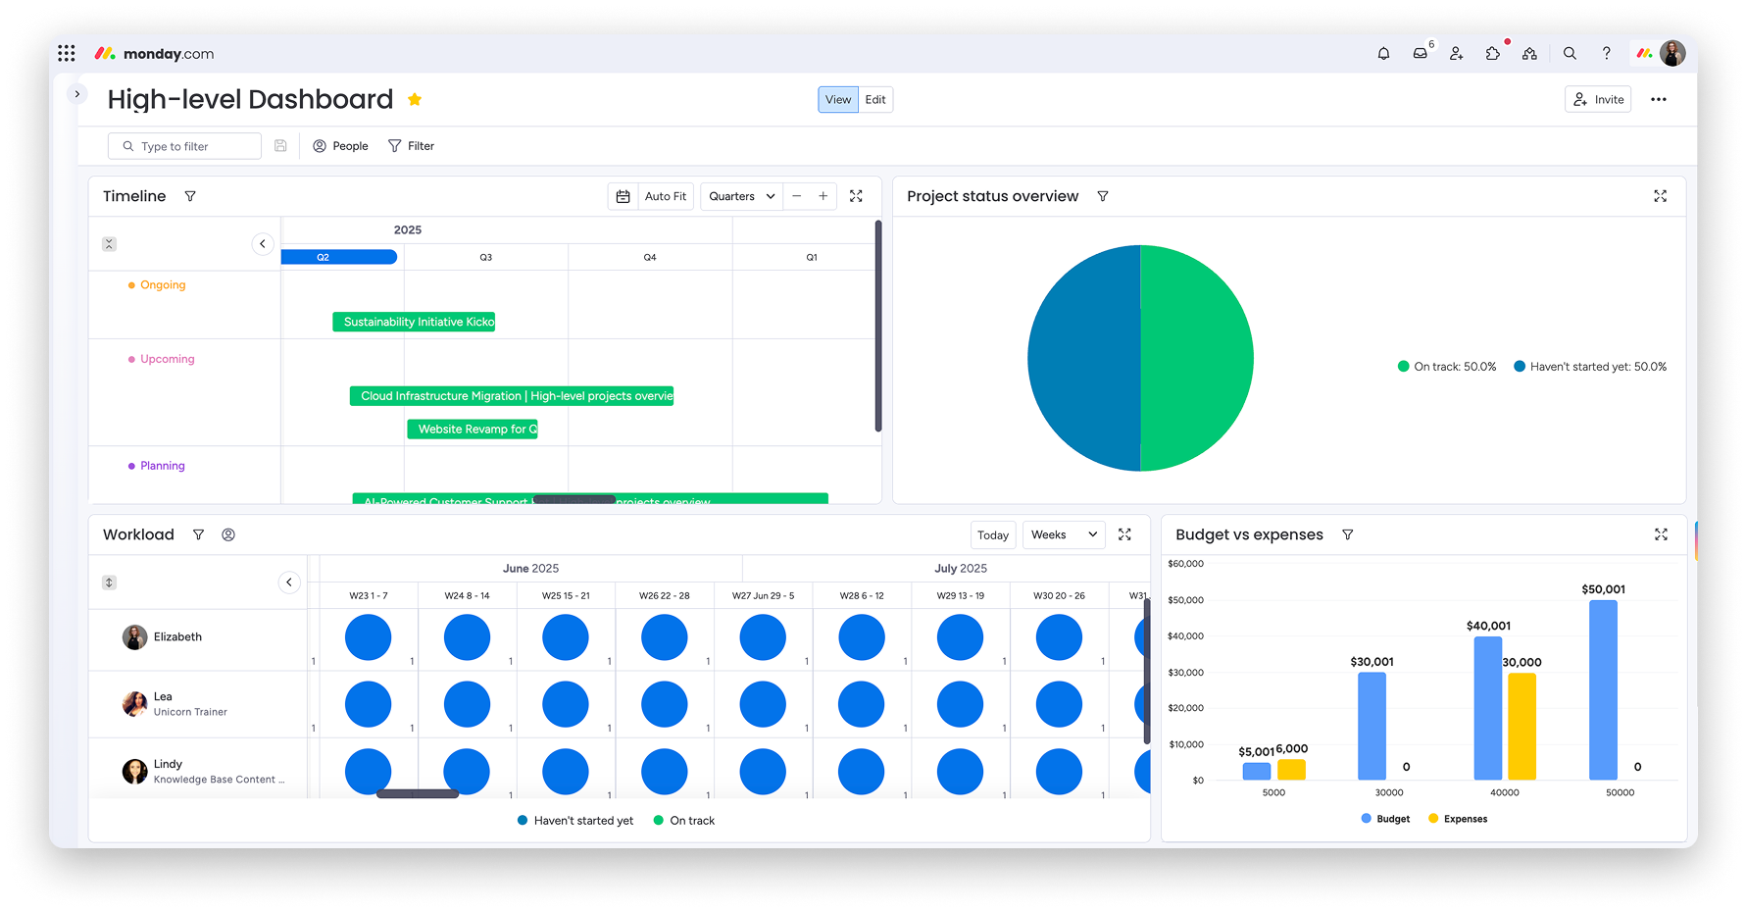The height and width of the screenshot is (912, 1746).
Task: Expand Timeline widget to fullscreen
Action: point(856,196)
